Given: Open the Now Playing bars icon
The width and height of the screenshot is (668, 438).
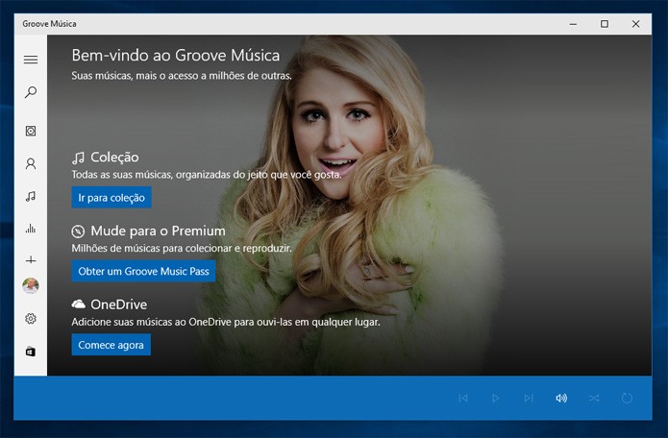Looking at the screenshot, I should [31, 229].
